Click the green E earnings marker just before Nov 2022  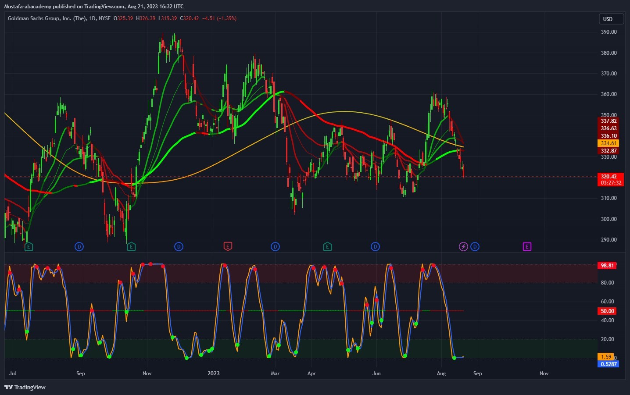(131, 247)
